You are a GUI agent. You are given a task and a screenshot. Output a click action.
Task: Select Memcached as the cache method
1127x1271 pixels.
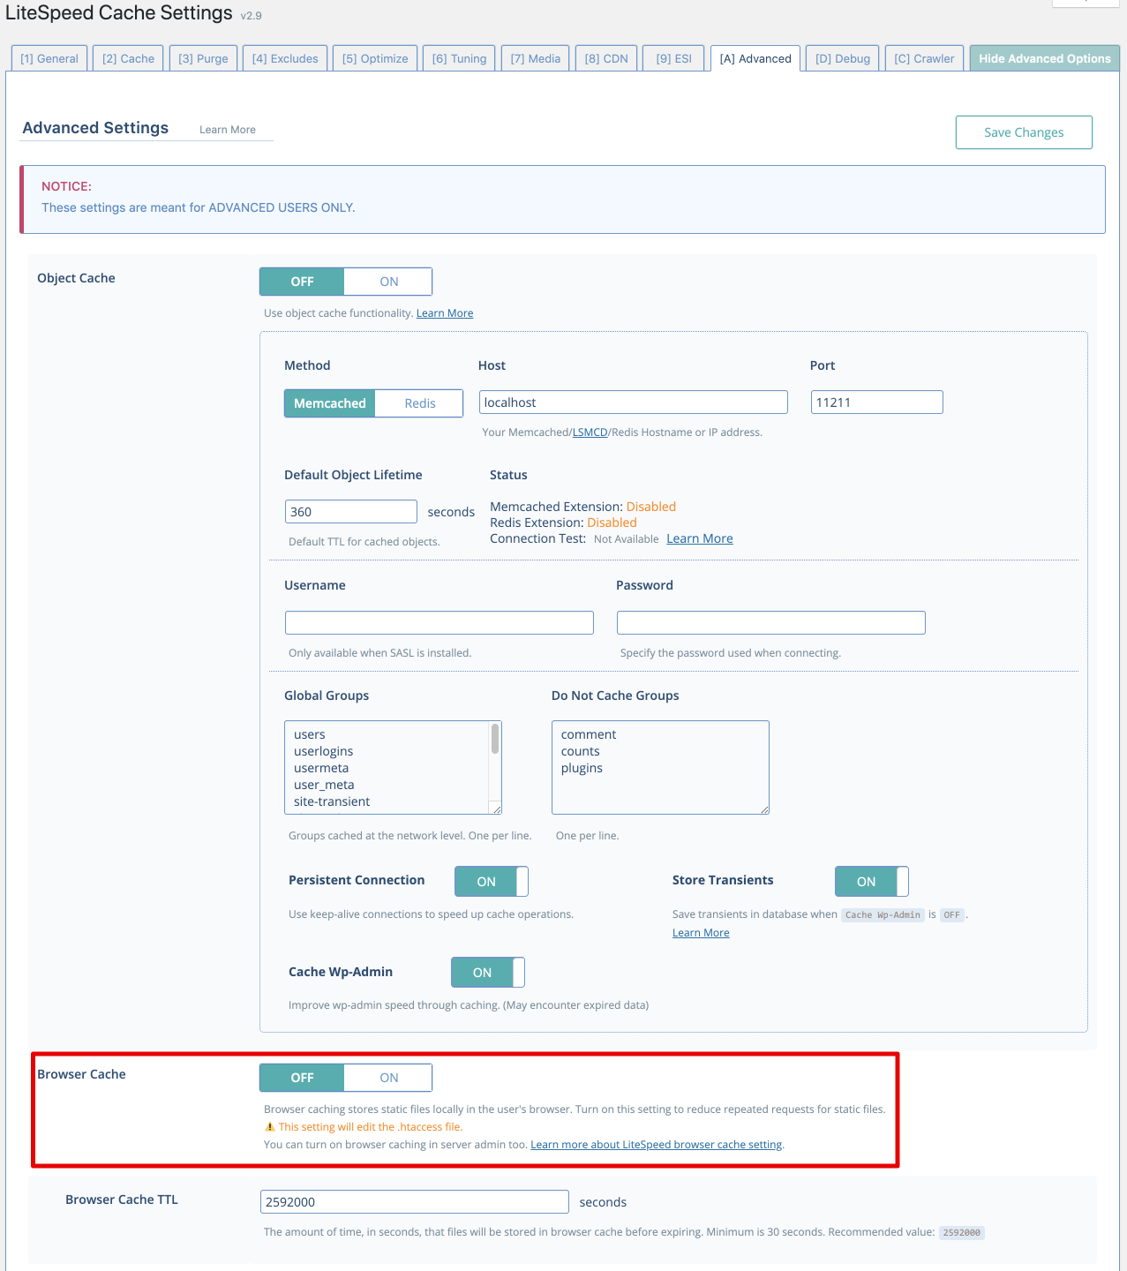tap(330, 403)
